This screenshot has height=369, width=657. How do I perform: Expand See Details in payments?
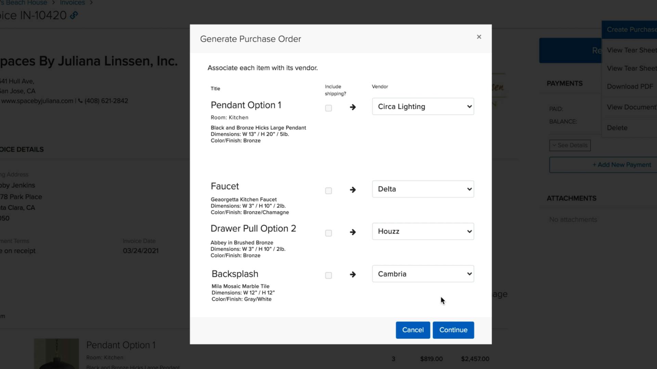pos(570,146)
